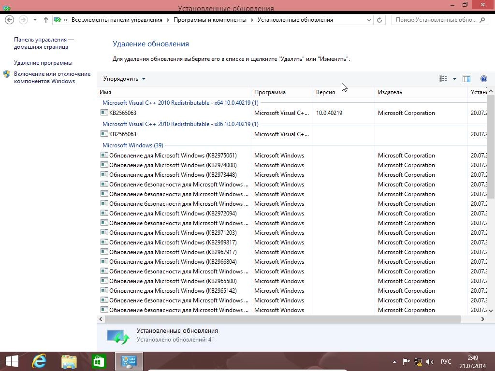Viewport: 495px width, 371px height.
Task: Click the forward navigation arrow
Action: [23, 20]
